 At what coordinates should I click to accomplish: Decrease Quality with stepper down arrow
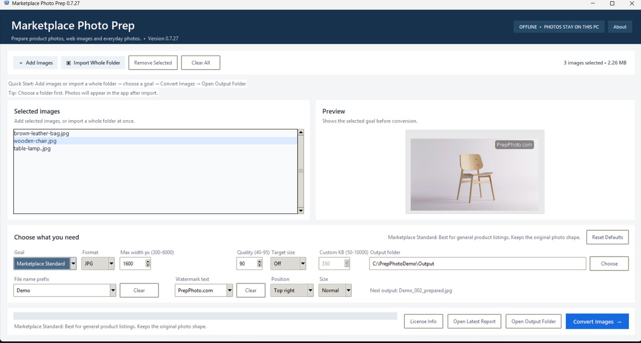click(260, 266)
